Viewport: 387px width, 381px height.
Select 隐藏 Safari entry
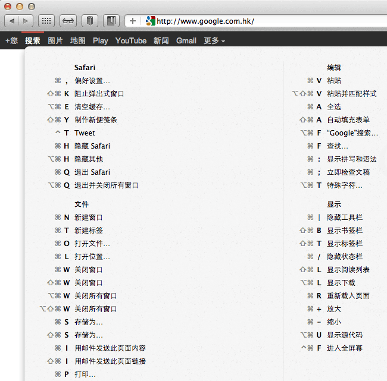92,146
